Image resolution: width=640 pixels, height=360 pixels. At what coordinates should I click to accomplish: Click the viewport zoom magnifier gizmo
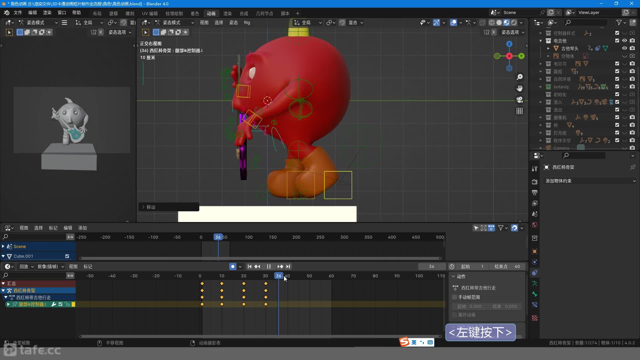pyautogui.click(x=520, y=77)
